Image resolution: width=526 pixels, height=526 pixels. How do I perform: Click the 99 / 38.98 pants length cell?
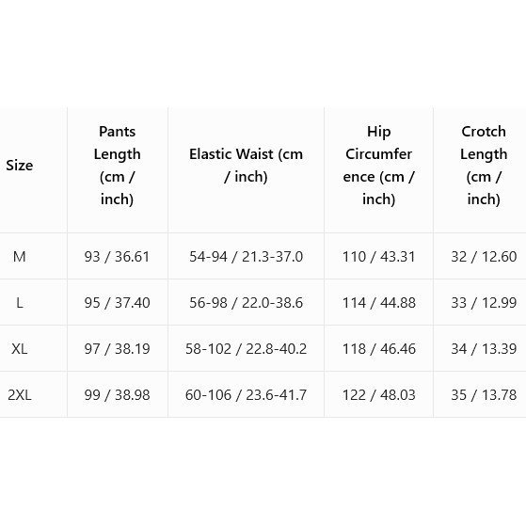(x=117, y=395)
